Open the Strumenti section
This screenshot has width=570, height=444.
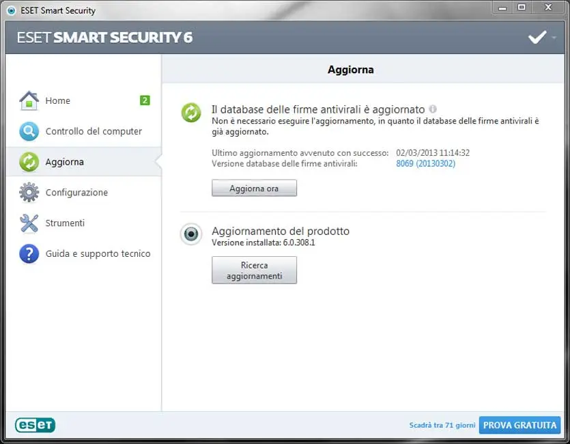pos(83,223)
